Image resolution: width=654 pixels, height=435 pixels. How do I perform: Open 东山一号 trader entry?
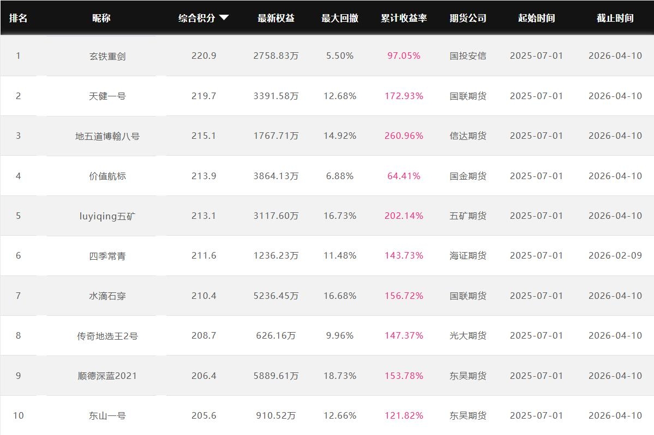pos(107,416)
